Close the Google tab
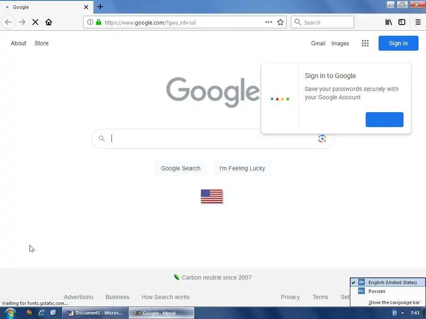Screen dimensions: 426x319 click(x=86, y=7)
